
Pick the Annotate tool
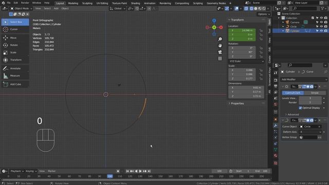click(15, 68)
